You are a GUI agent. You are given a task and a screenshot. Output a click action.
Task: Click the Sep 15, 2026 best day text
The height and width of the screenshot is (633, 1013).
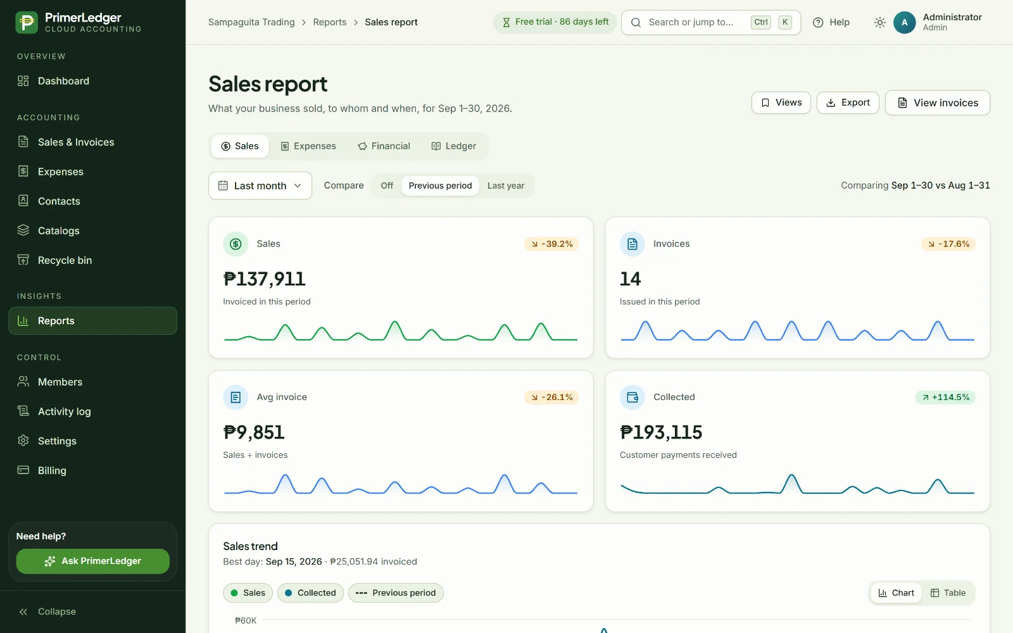(294, 561)
